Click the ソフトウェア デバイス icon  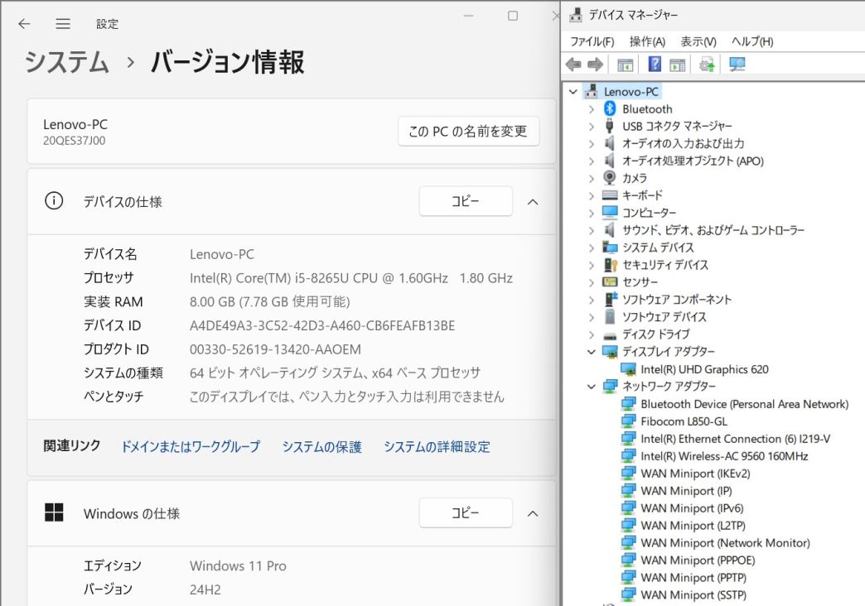pos(610,316)
